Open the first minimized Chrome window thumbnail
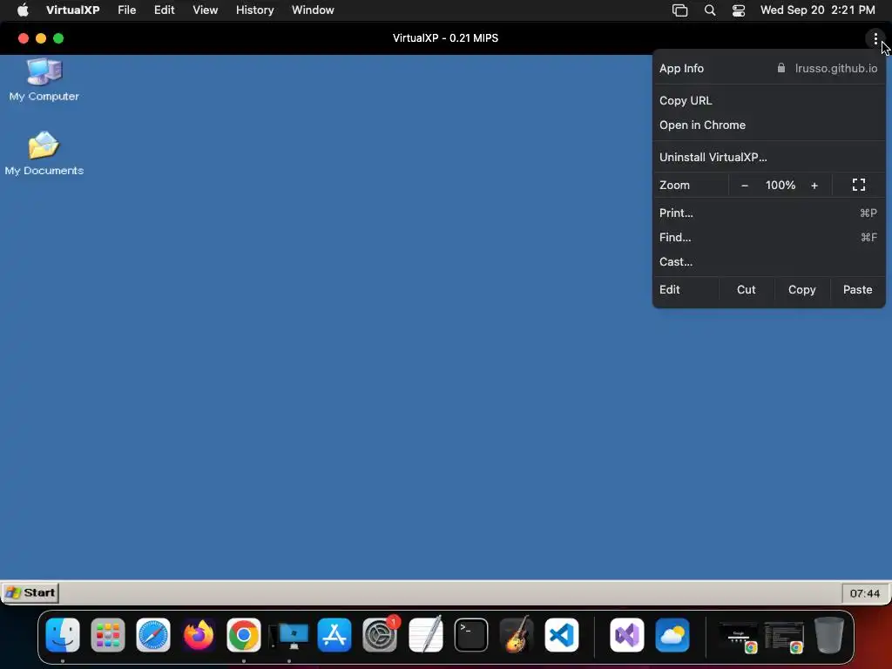This screenshot has height=669, width=892. [739, 637]
